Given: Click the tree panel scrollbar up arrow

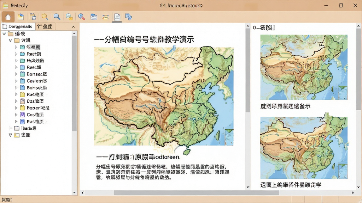Looking at the screenshot, I should click(74, 33).
